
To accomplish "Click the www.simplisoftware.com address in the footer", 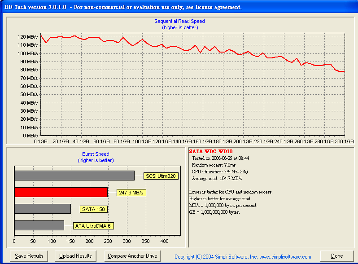I will pyautogui.click(x=285, y=257).
